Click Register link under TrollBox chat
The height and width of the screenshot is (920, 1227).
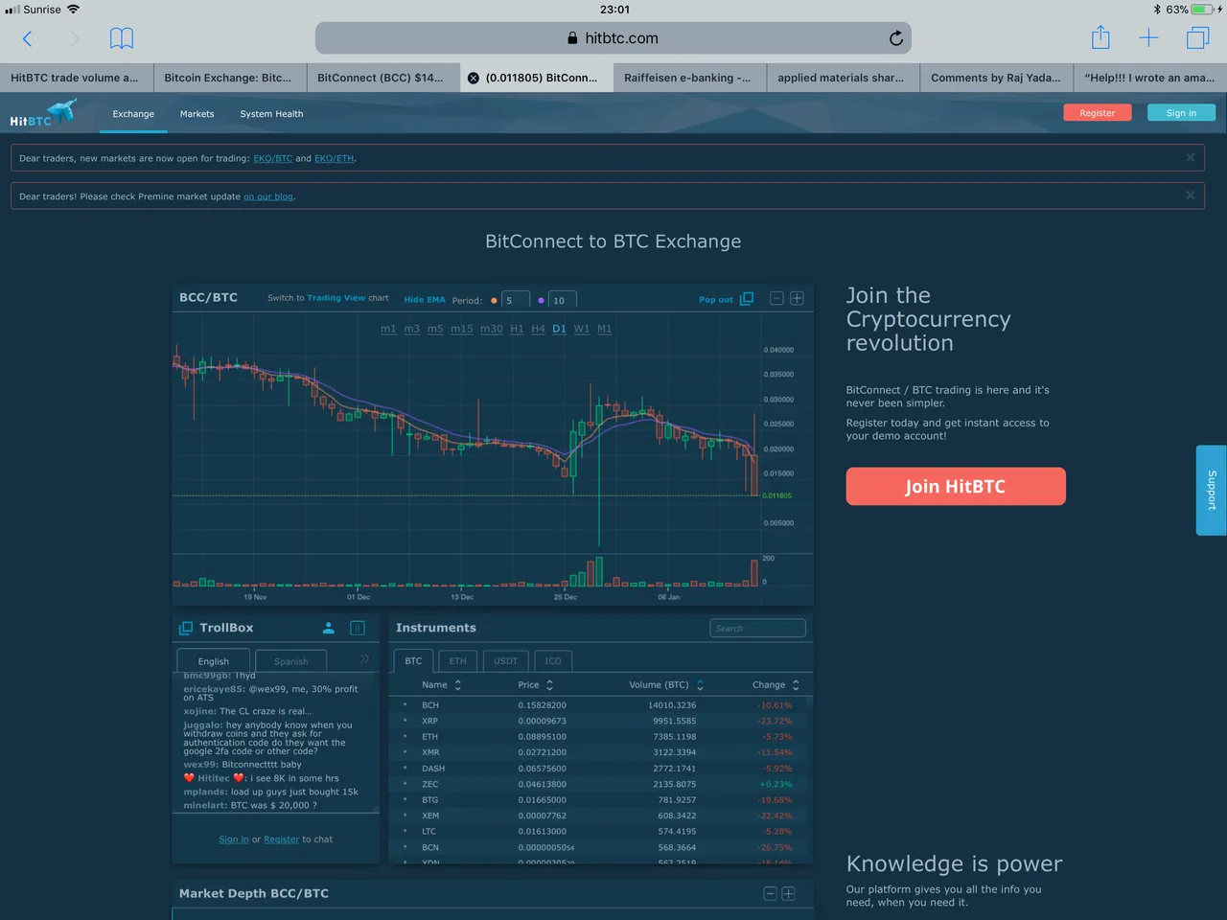point(282,839)
